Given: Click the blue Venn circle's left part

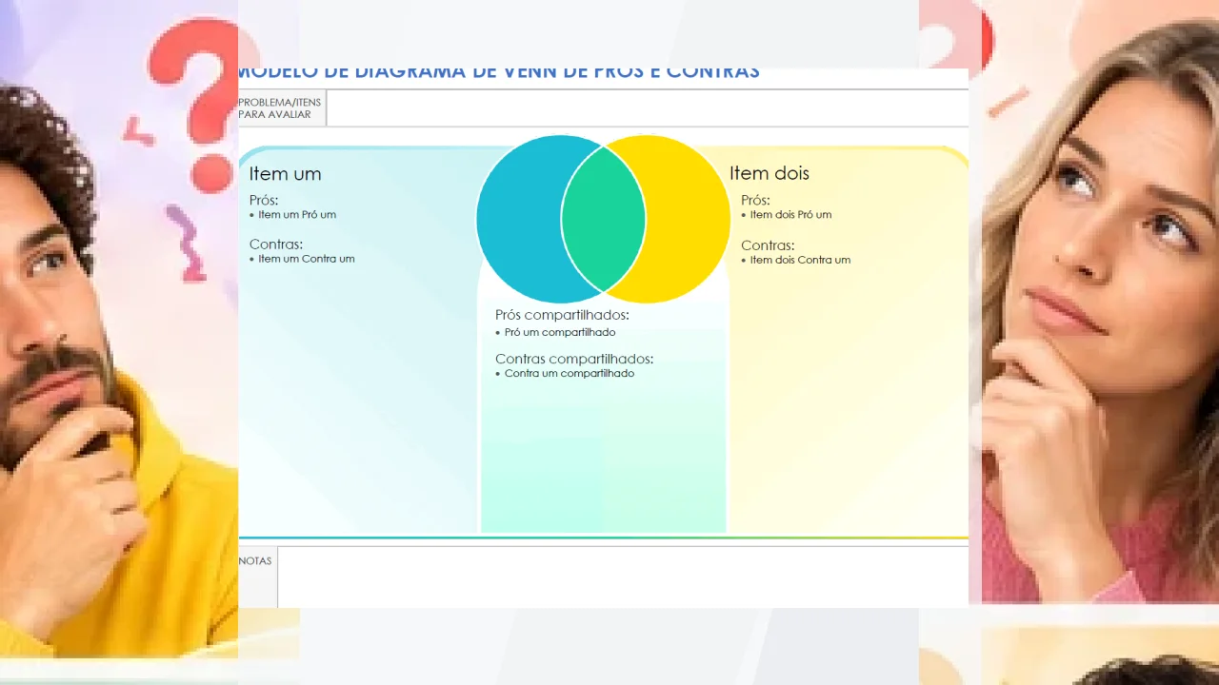Looking at the screenshot, I should coord(519,219).
